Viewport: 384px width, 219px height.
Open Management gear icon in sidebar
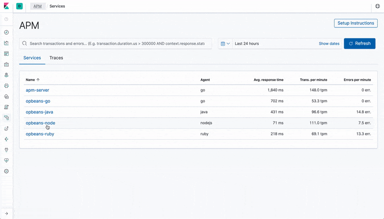[x=6, y=171]
